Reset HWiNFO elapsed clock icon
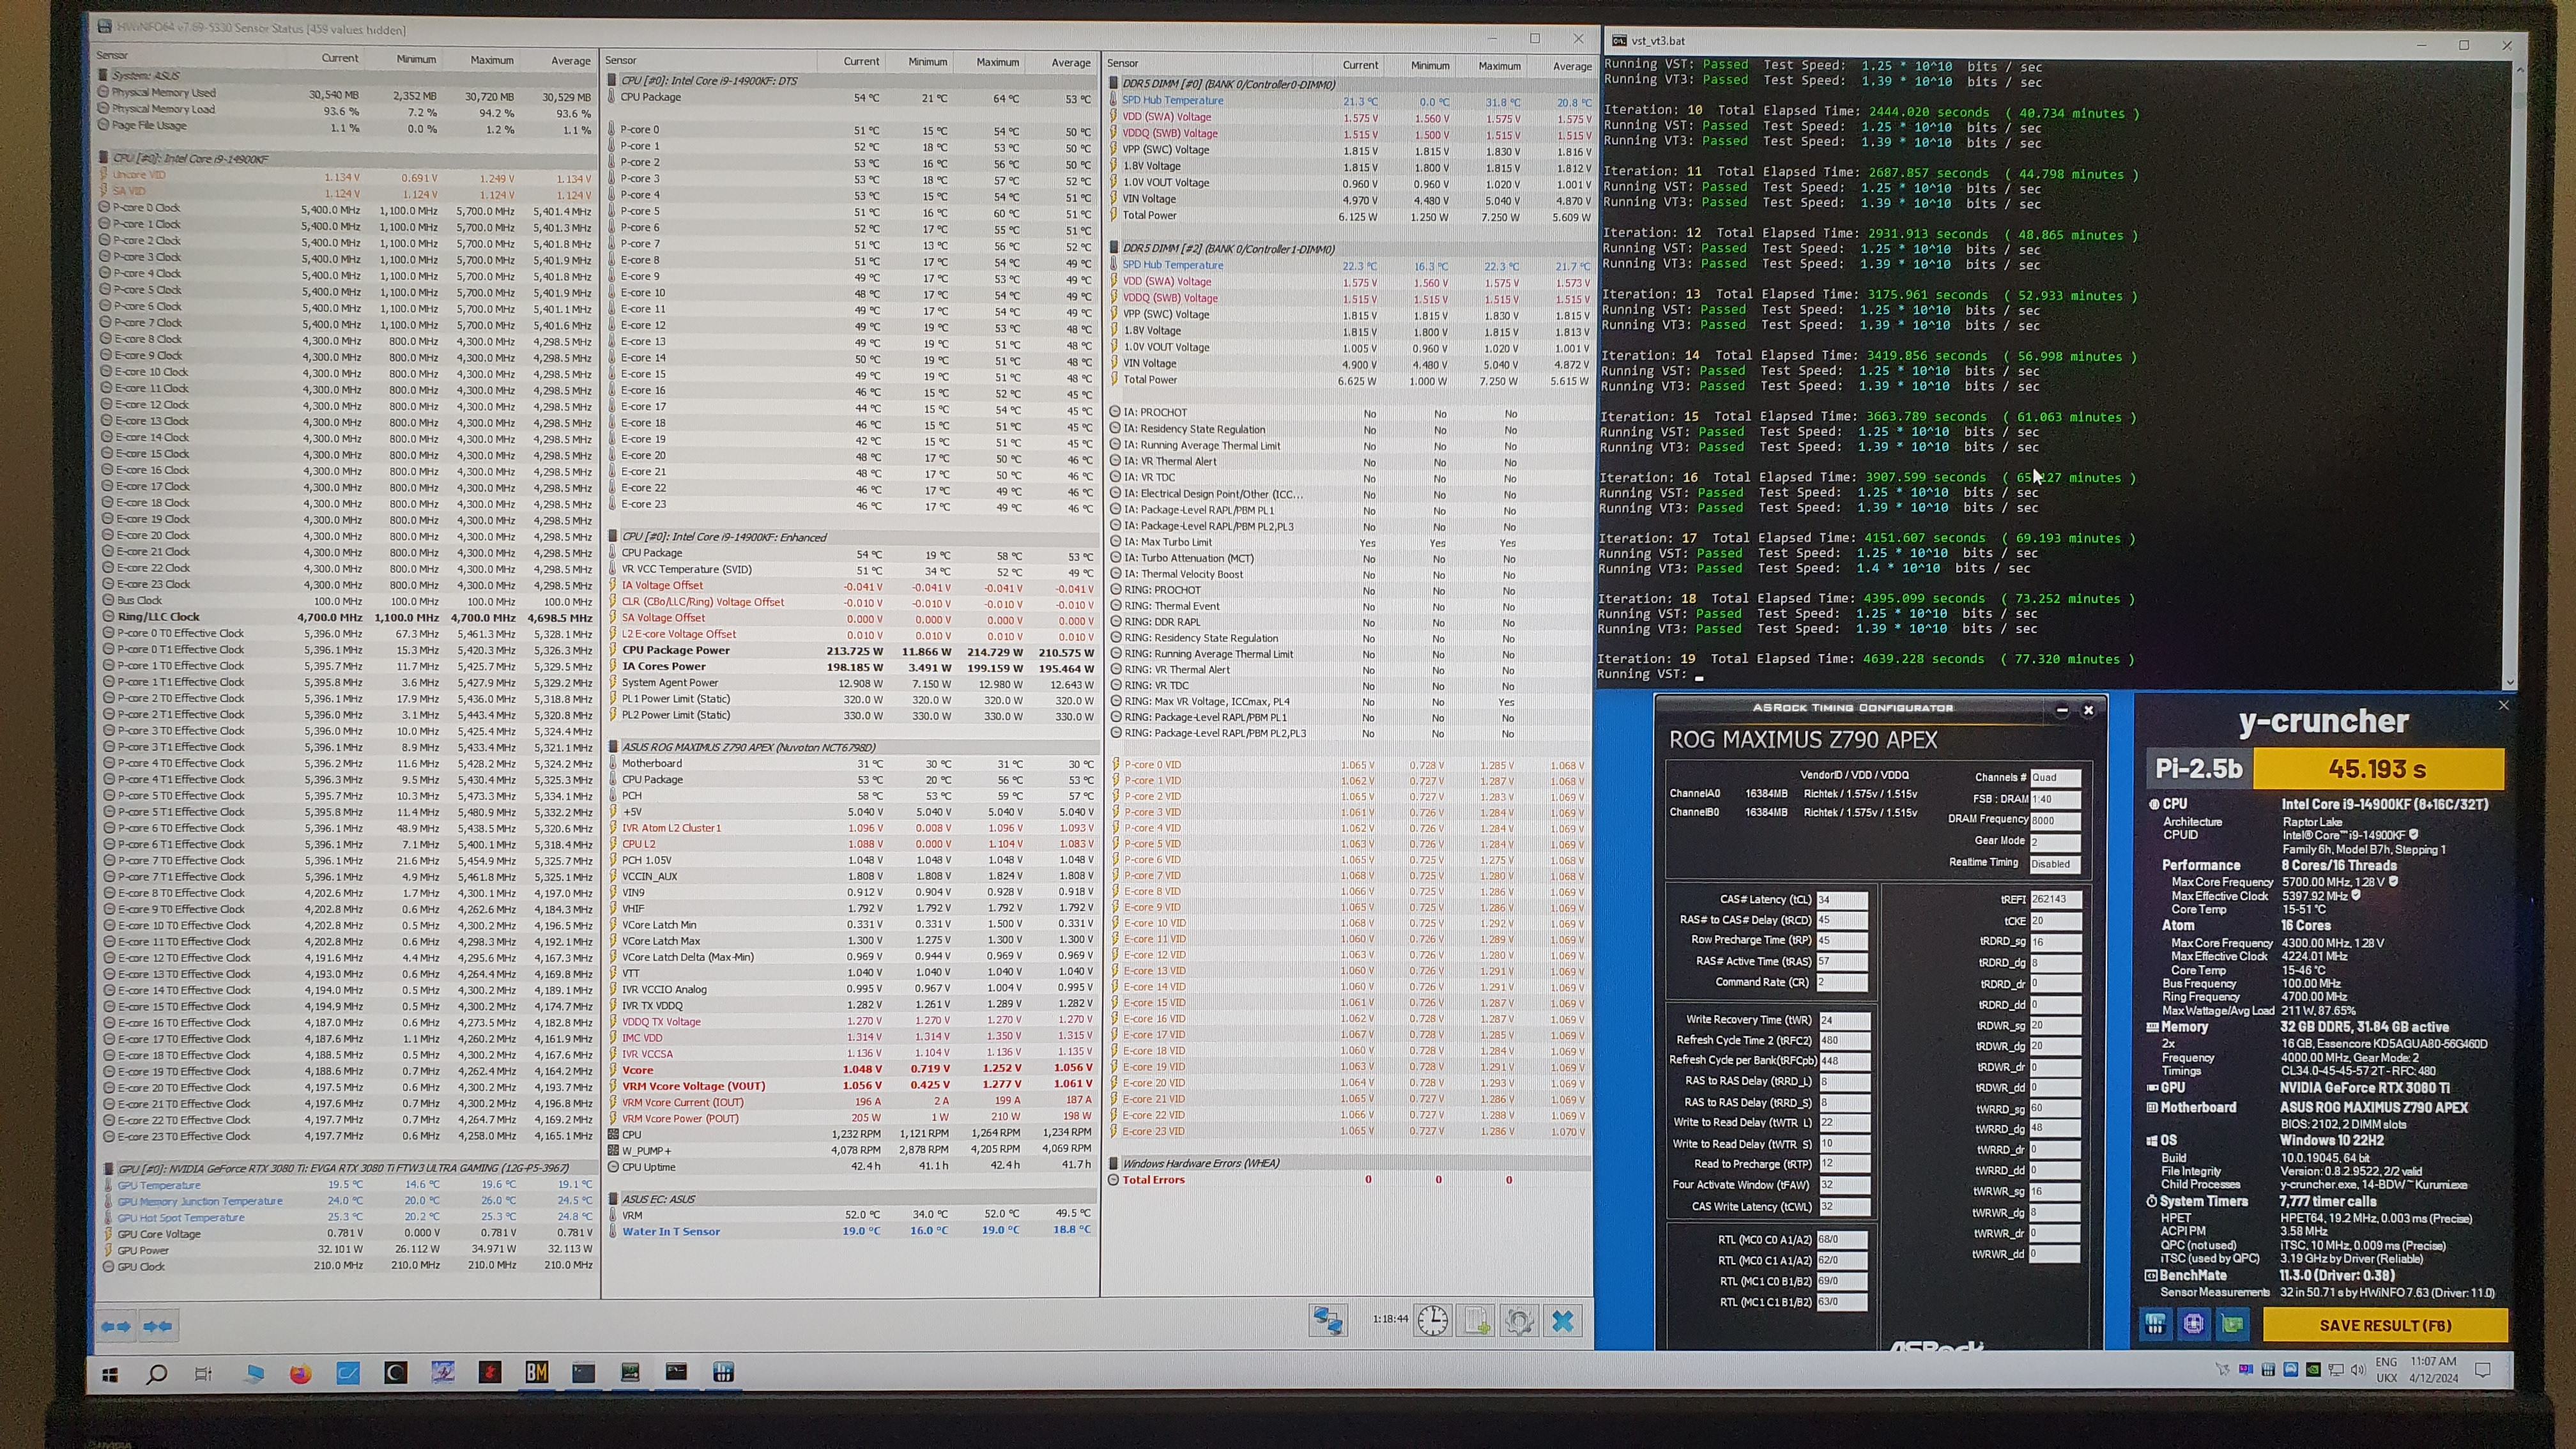 (1432, 1321)
